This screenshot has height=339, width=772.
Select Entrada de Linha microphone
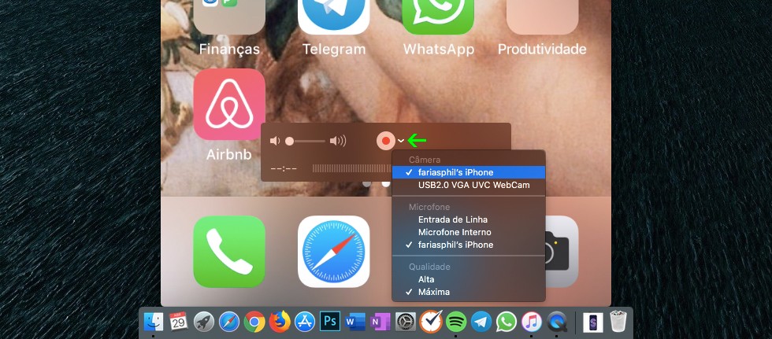pyautogui.click(x=469, y=219)
